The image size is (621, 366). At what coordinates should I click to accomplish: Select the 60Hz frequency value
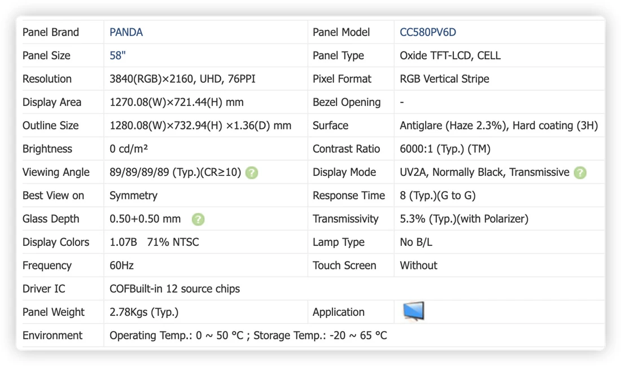click(x=121, y=266)
